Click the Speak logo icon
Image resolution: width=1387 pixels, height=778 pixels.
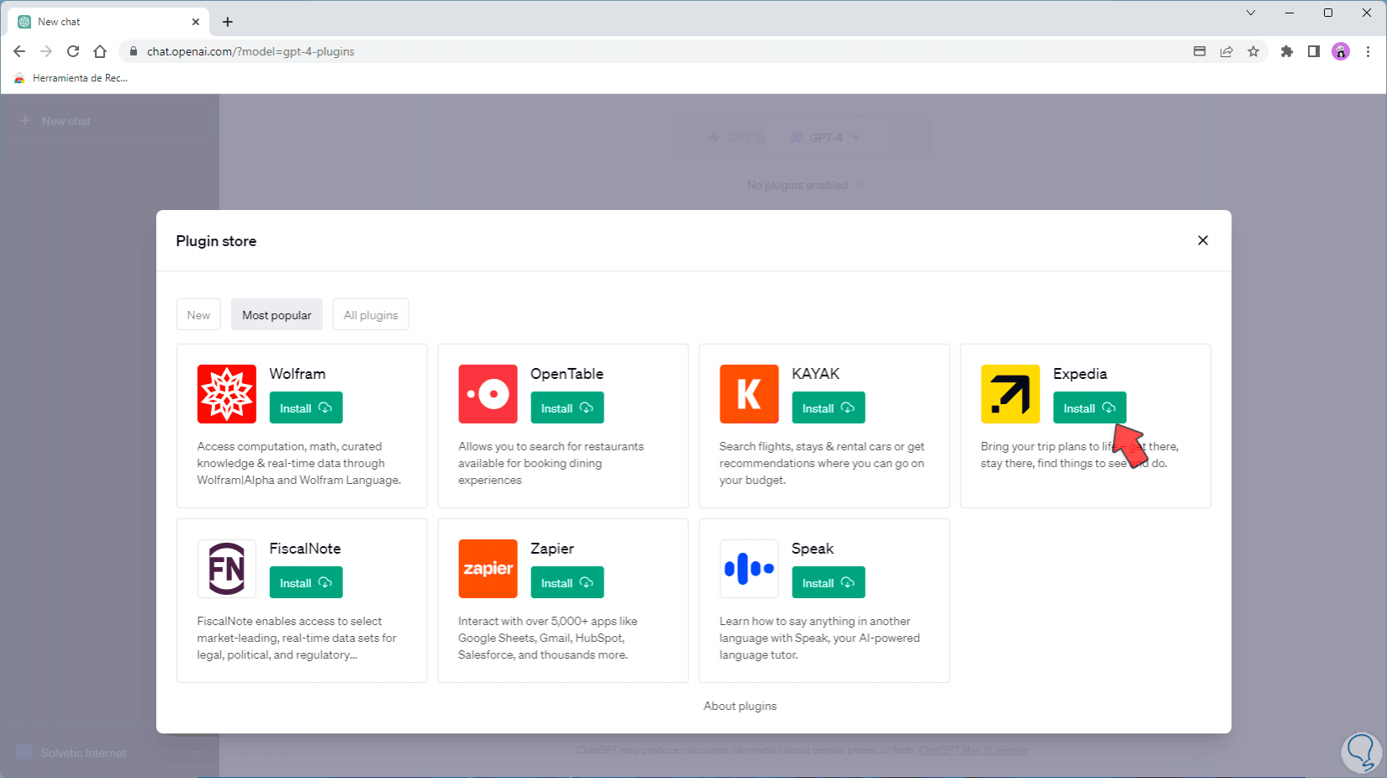click(749, 569)
